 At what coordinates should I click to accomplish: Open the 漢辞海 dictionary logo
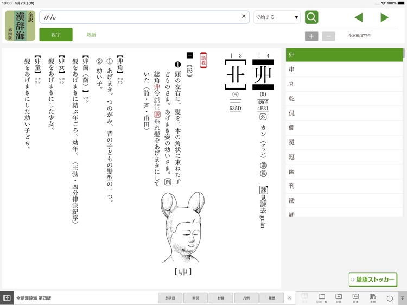pyautogui.click(x=20, y=26)
